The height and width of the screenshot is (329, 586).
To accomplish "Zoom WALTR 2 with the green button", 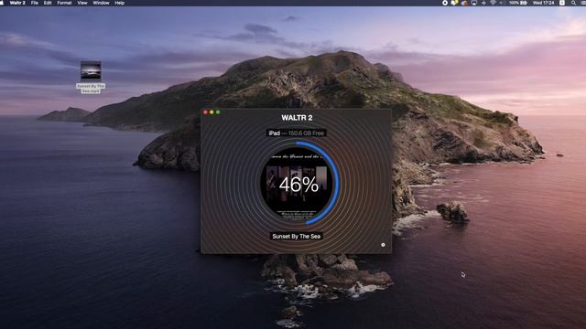I will (x=218, y=112).
